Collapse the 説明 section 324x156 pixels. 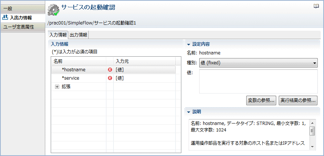coord(188,112)
